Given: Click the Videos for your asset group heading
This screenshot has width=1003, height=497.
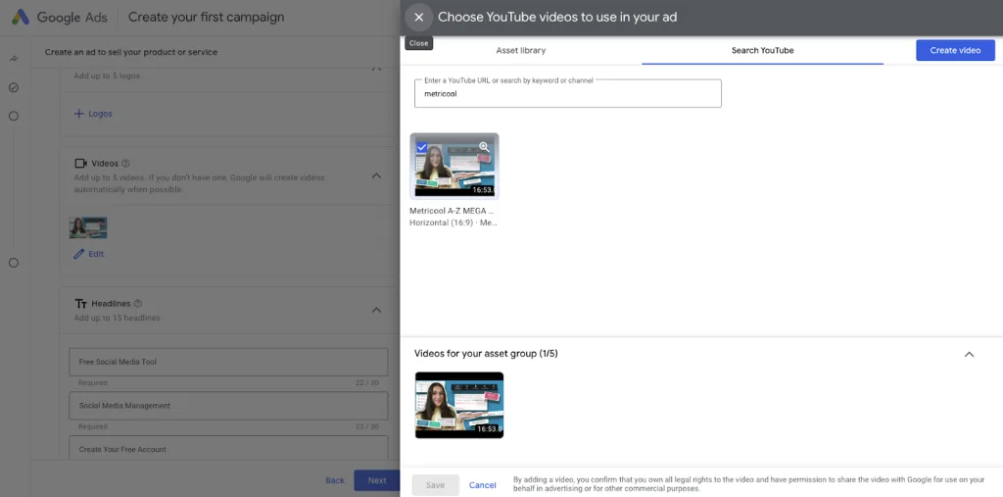Looking at the screenshot, I should click(486, 354).
